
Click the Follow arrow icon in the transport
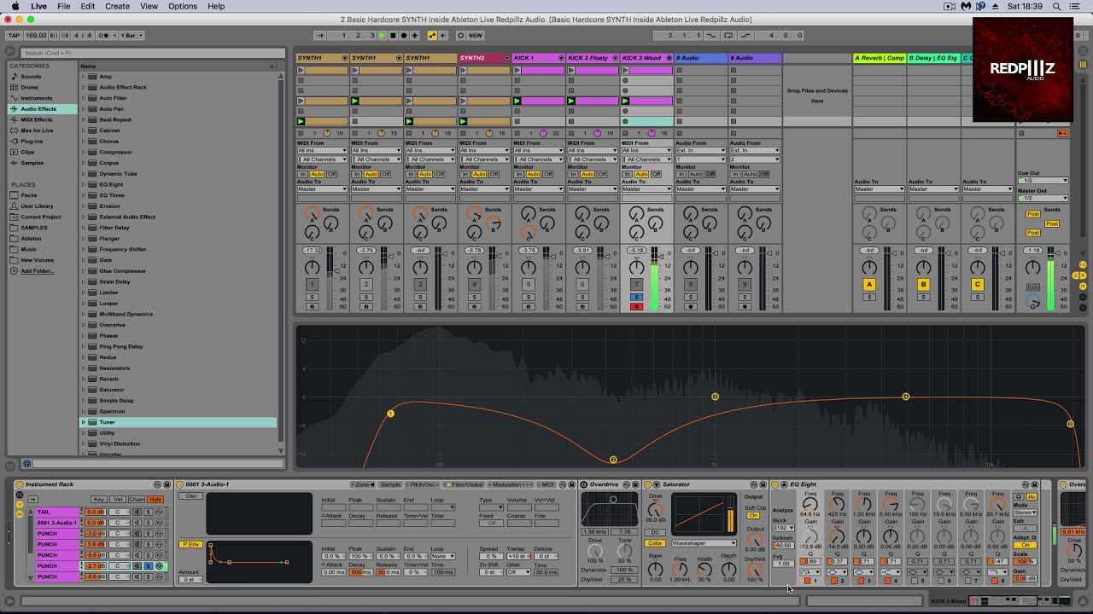click(320, 35)
